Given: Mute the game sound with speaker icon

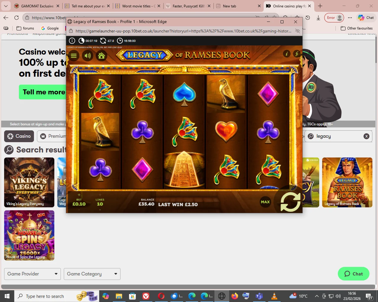Looking at the screenshot, I should [x=88, y=55].
